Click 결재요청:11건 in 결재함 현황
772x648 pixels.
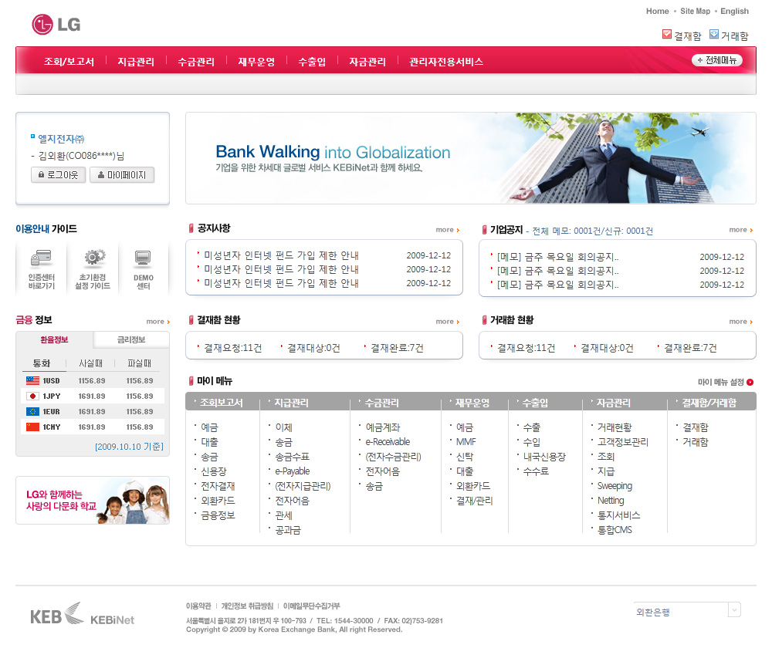coord(233,348)
